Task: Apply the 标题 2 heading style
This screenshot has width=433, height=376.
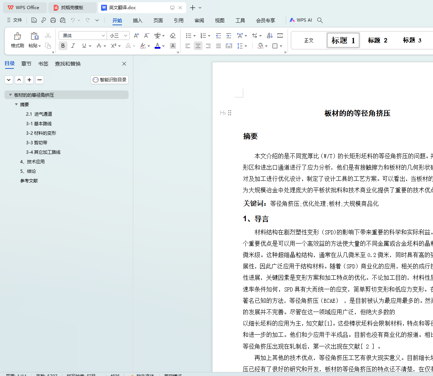Action: tap(377, 40)
